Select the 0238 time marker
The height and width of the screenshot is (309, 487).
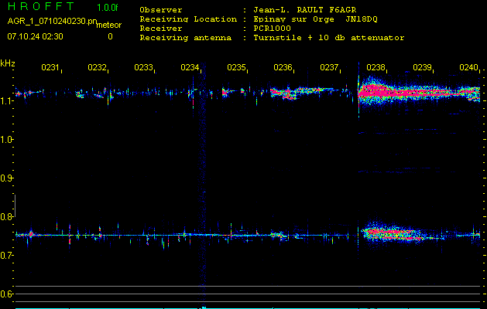pos(376,68)
